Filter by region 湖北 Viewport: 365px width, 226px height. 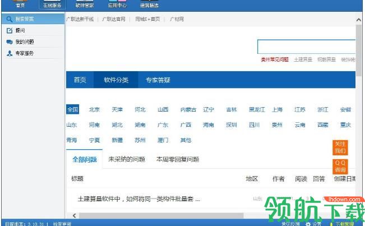point(117,124)
